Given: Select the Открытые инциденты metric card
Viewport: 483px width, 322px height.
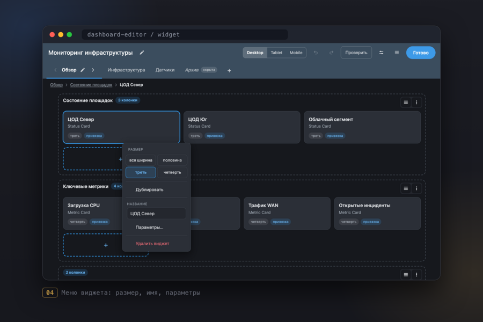Looking at the screenshot, I should (377, 214).
